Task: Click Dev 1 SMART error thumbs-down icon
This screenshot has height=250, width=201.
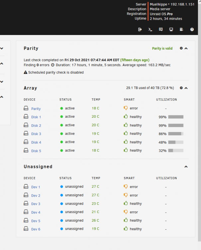Action: tap(126, 187)
